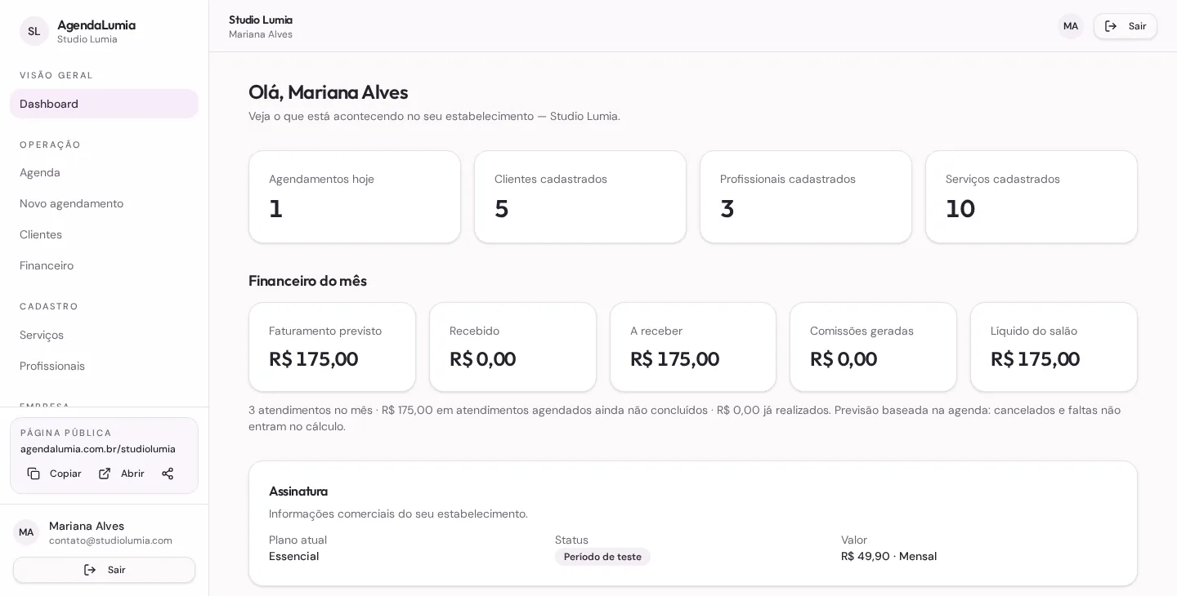
Task: Click the Agendamentos hoje card
Action: point(355,197)
